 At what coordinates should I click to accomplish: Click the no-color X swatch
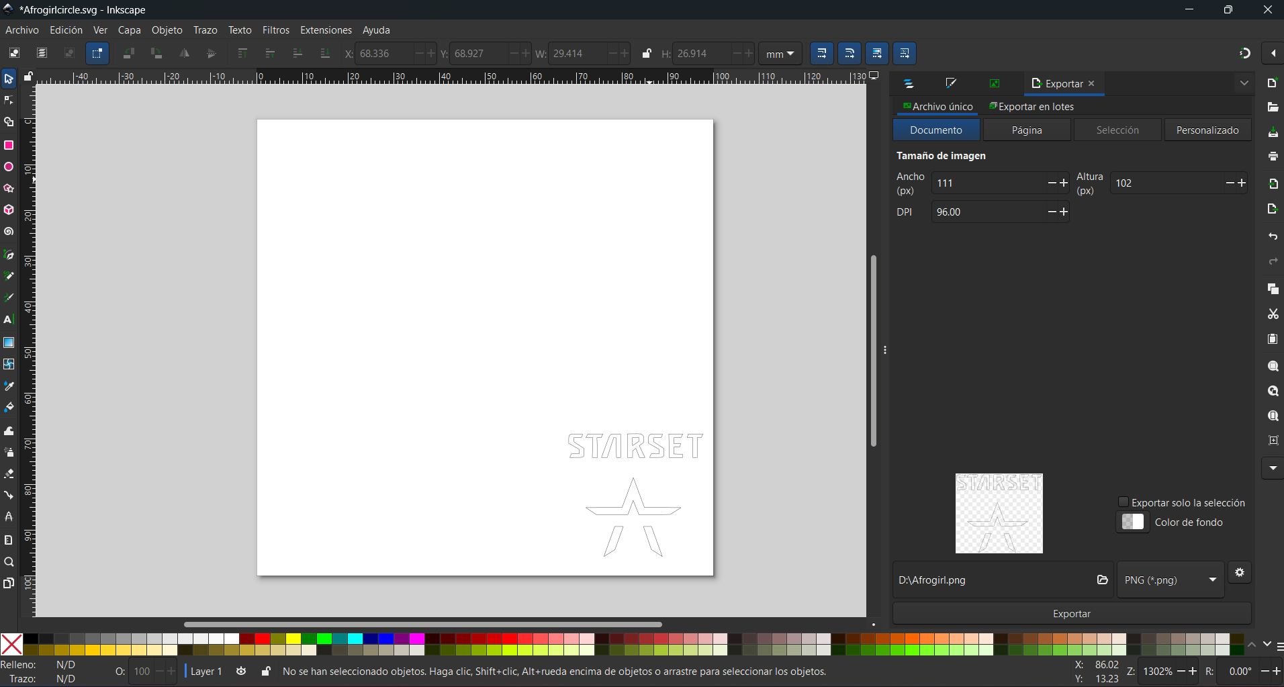(x=11, y=644)
